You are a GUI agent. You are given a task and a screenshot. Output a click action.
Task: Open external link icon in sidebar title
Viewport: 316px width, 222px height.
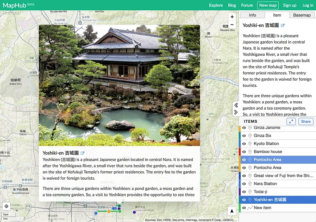(x=282, y=25)
